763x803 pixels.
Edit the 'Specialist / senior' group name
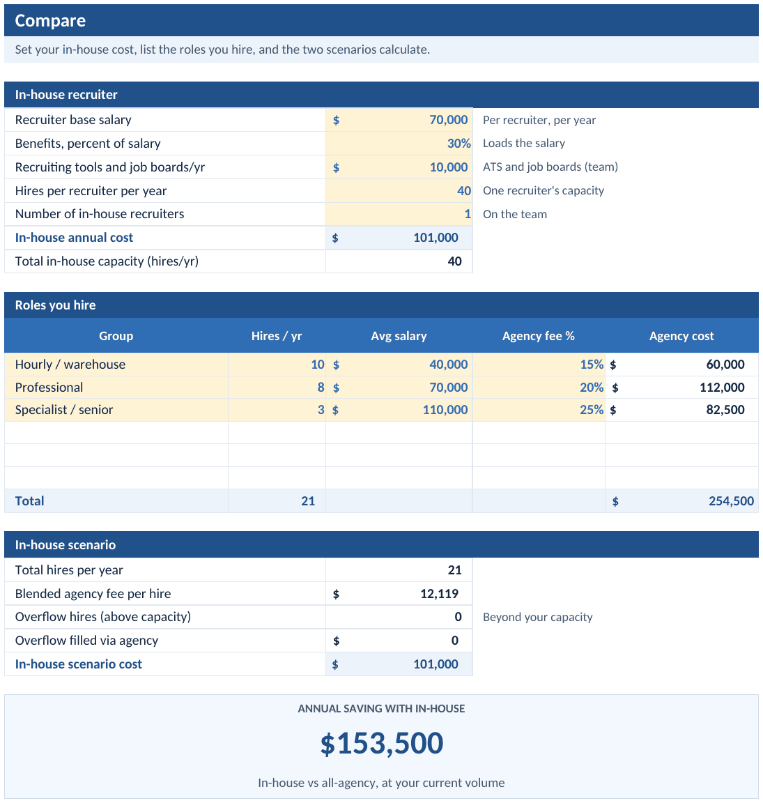pyautogui.click(x=116, y=410)
